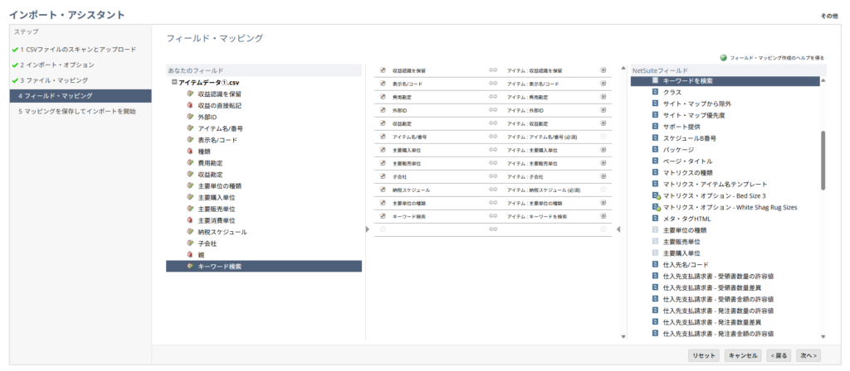Remove the 表示名/コード mapping row

[x=603, y=84]
